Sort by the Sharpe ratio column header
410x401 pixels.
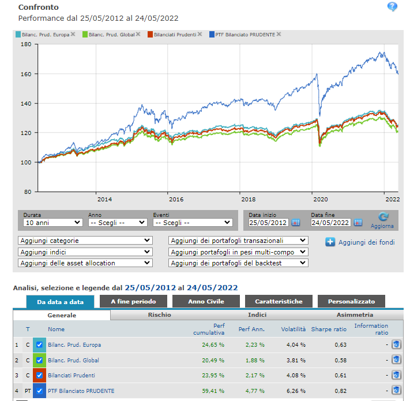(x=329, y=329)
